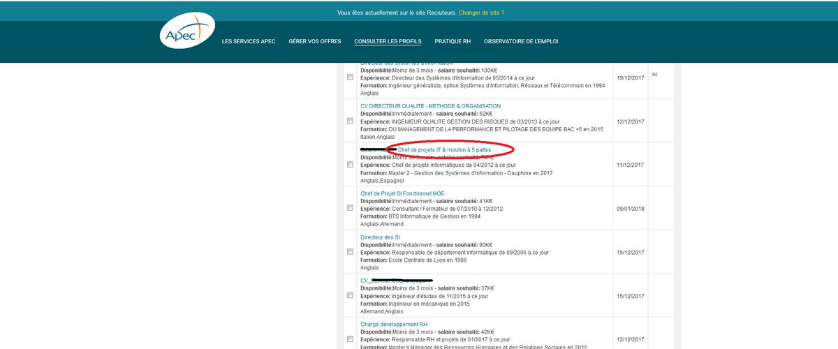Open LES SERVICES APEC menu
The width and height of the screenshot is (838, 349).
click(x=249, y=41)
